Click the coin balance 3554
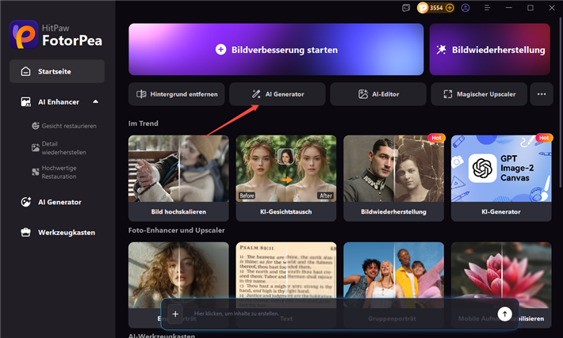Screen dimensions: 563x338 (436, 8)
